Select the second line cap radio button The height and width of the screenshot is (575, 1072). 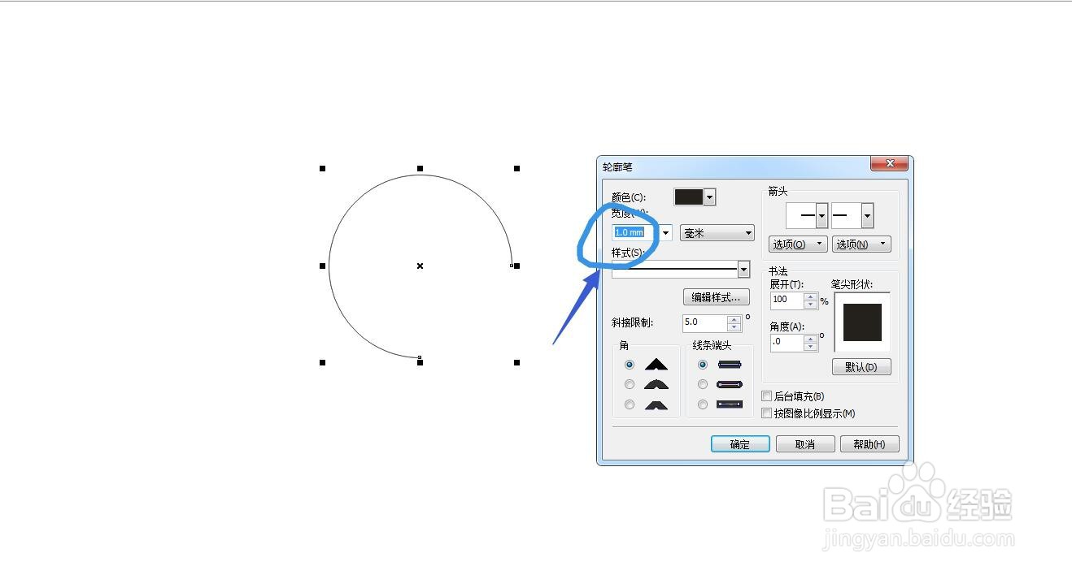(702, 383)
